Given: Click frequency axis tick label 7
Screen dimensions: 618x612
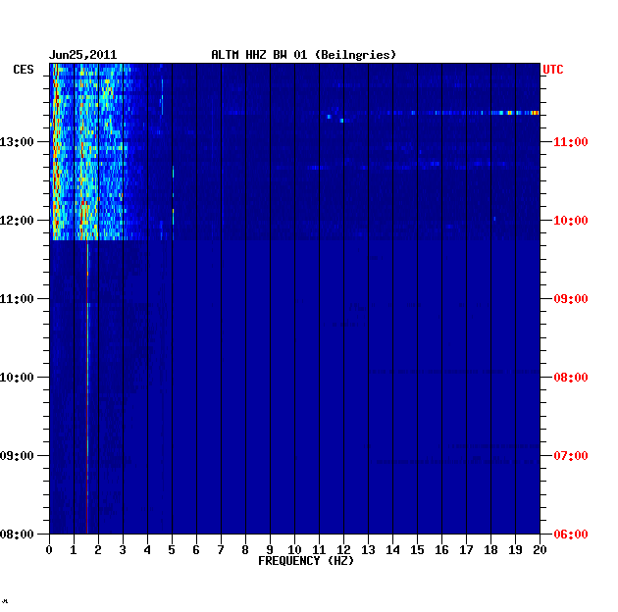Looking at the screenshot, I should [221, 550].
